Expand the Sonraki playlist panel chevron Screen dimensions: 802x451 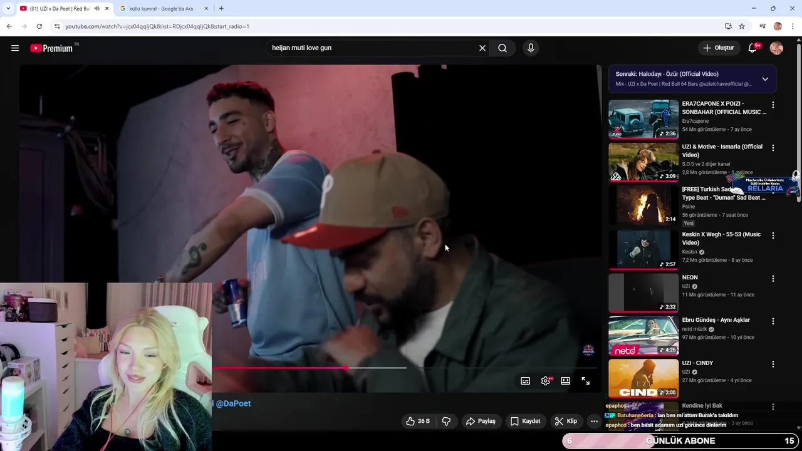(765, 79)
